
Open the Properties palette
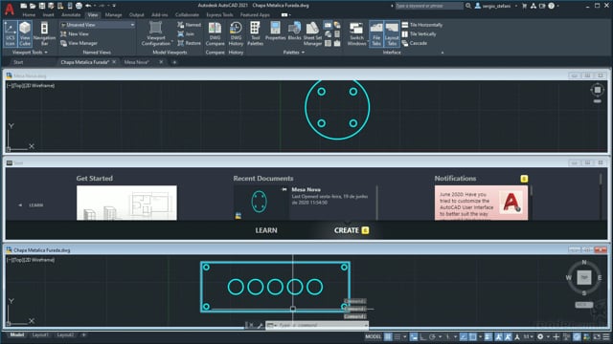[275, 32]
